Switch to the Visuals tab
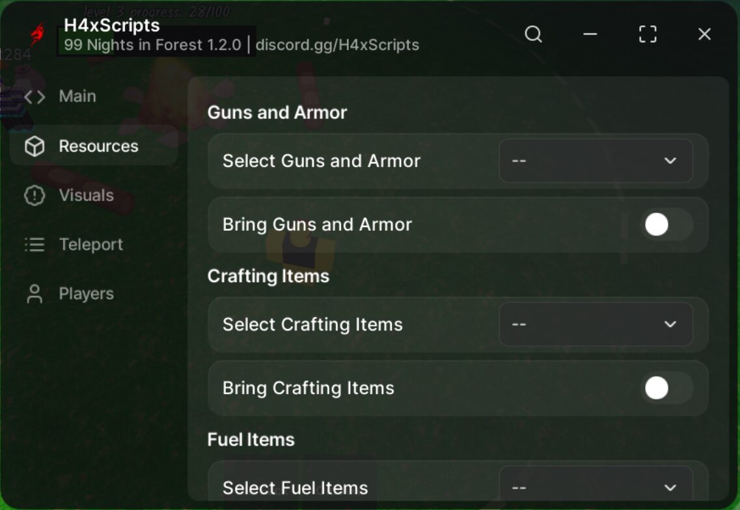The width and height of the screenshot is (740, 510). point(87,195)
